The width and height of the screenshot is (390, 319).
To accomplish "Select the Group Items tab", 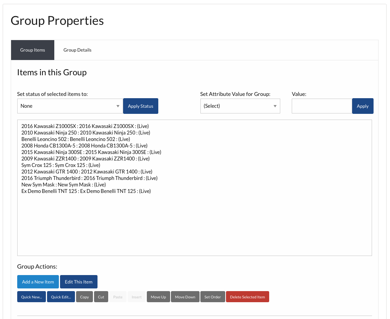I will [32, 50].
